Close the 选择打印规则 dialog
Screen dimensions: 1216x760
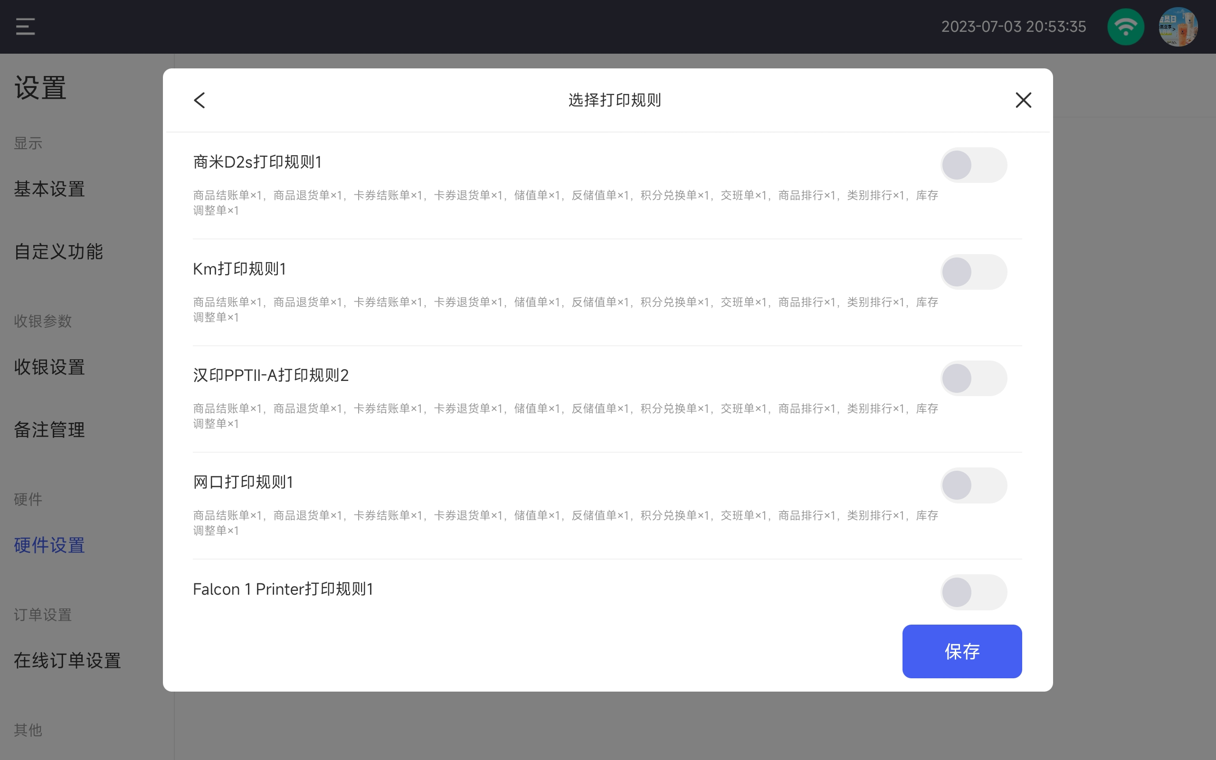tap(1023, 100)
